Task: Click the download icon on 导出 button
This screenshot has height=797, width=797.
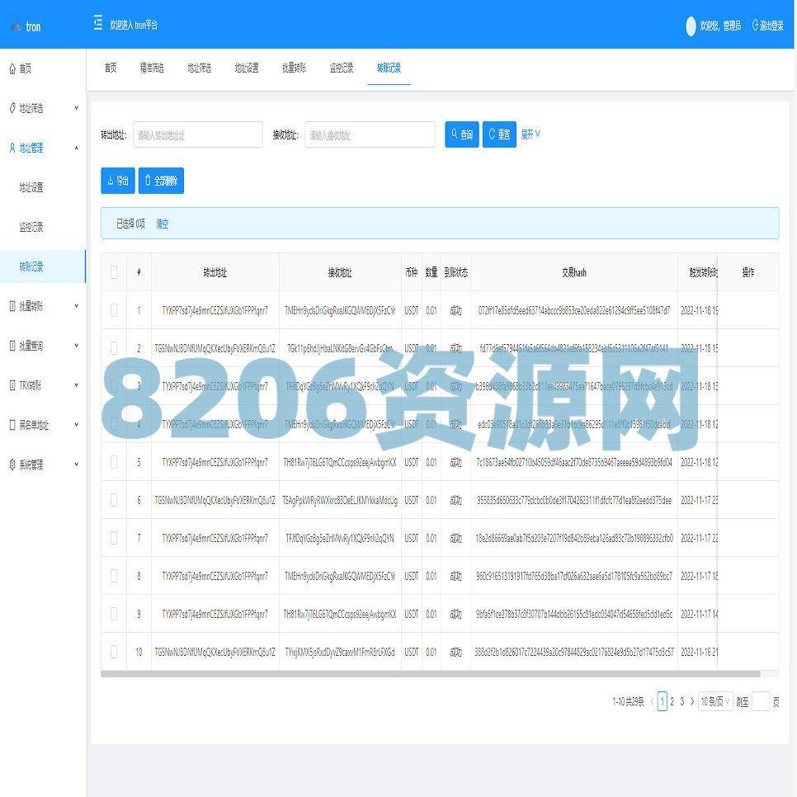Action: click(109, 181)
